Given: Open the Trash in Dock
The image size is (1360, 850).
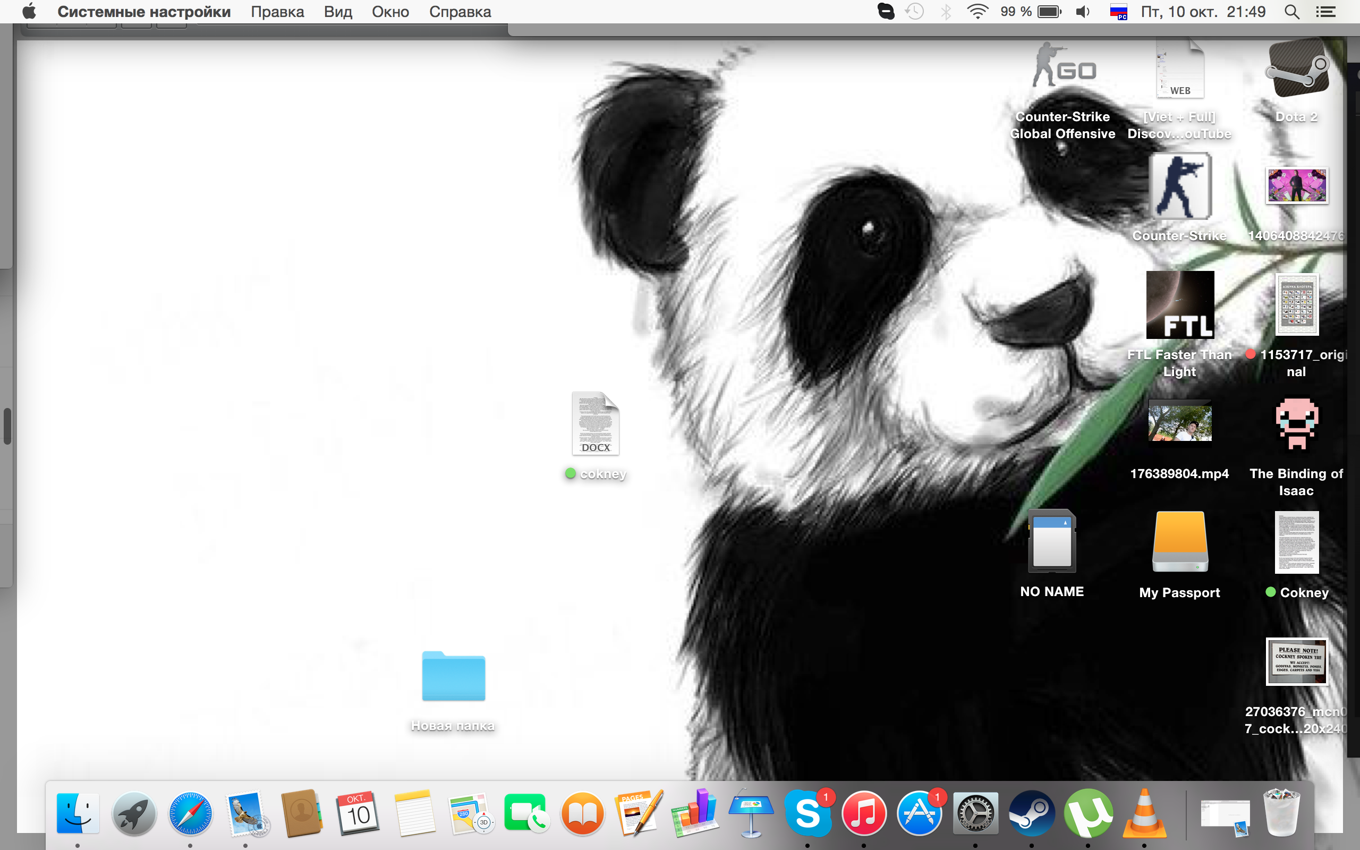Looking at the screenshot, I should 1281,813.
